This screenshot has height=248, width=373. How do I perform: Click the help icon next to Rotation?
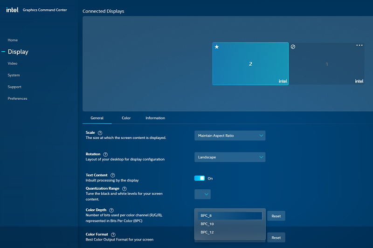coord(105,154)
